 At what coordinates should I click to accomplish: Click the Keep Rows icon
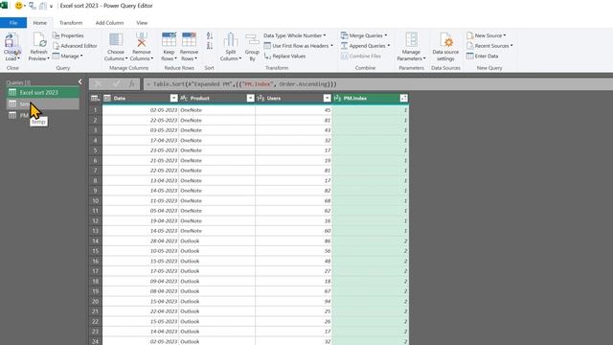169,40
